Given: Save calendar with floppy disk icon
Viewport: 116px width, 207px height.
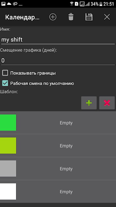Looking at the screenshot, I should coord(89,17).
